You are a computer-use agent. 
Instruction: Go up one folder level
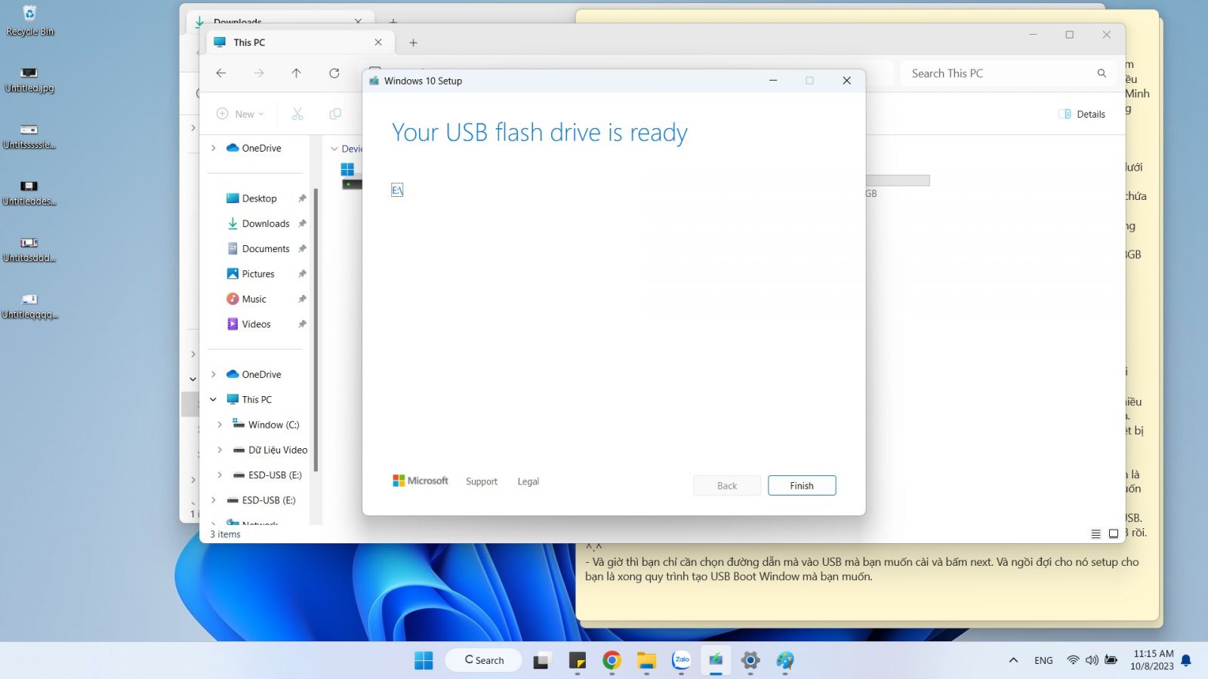point(296,73)
